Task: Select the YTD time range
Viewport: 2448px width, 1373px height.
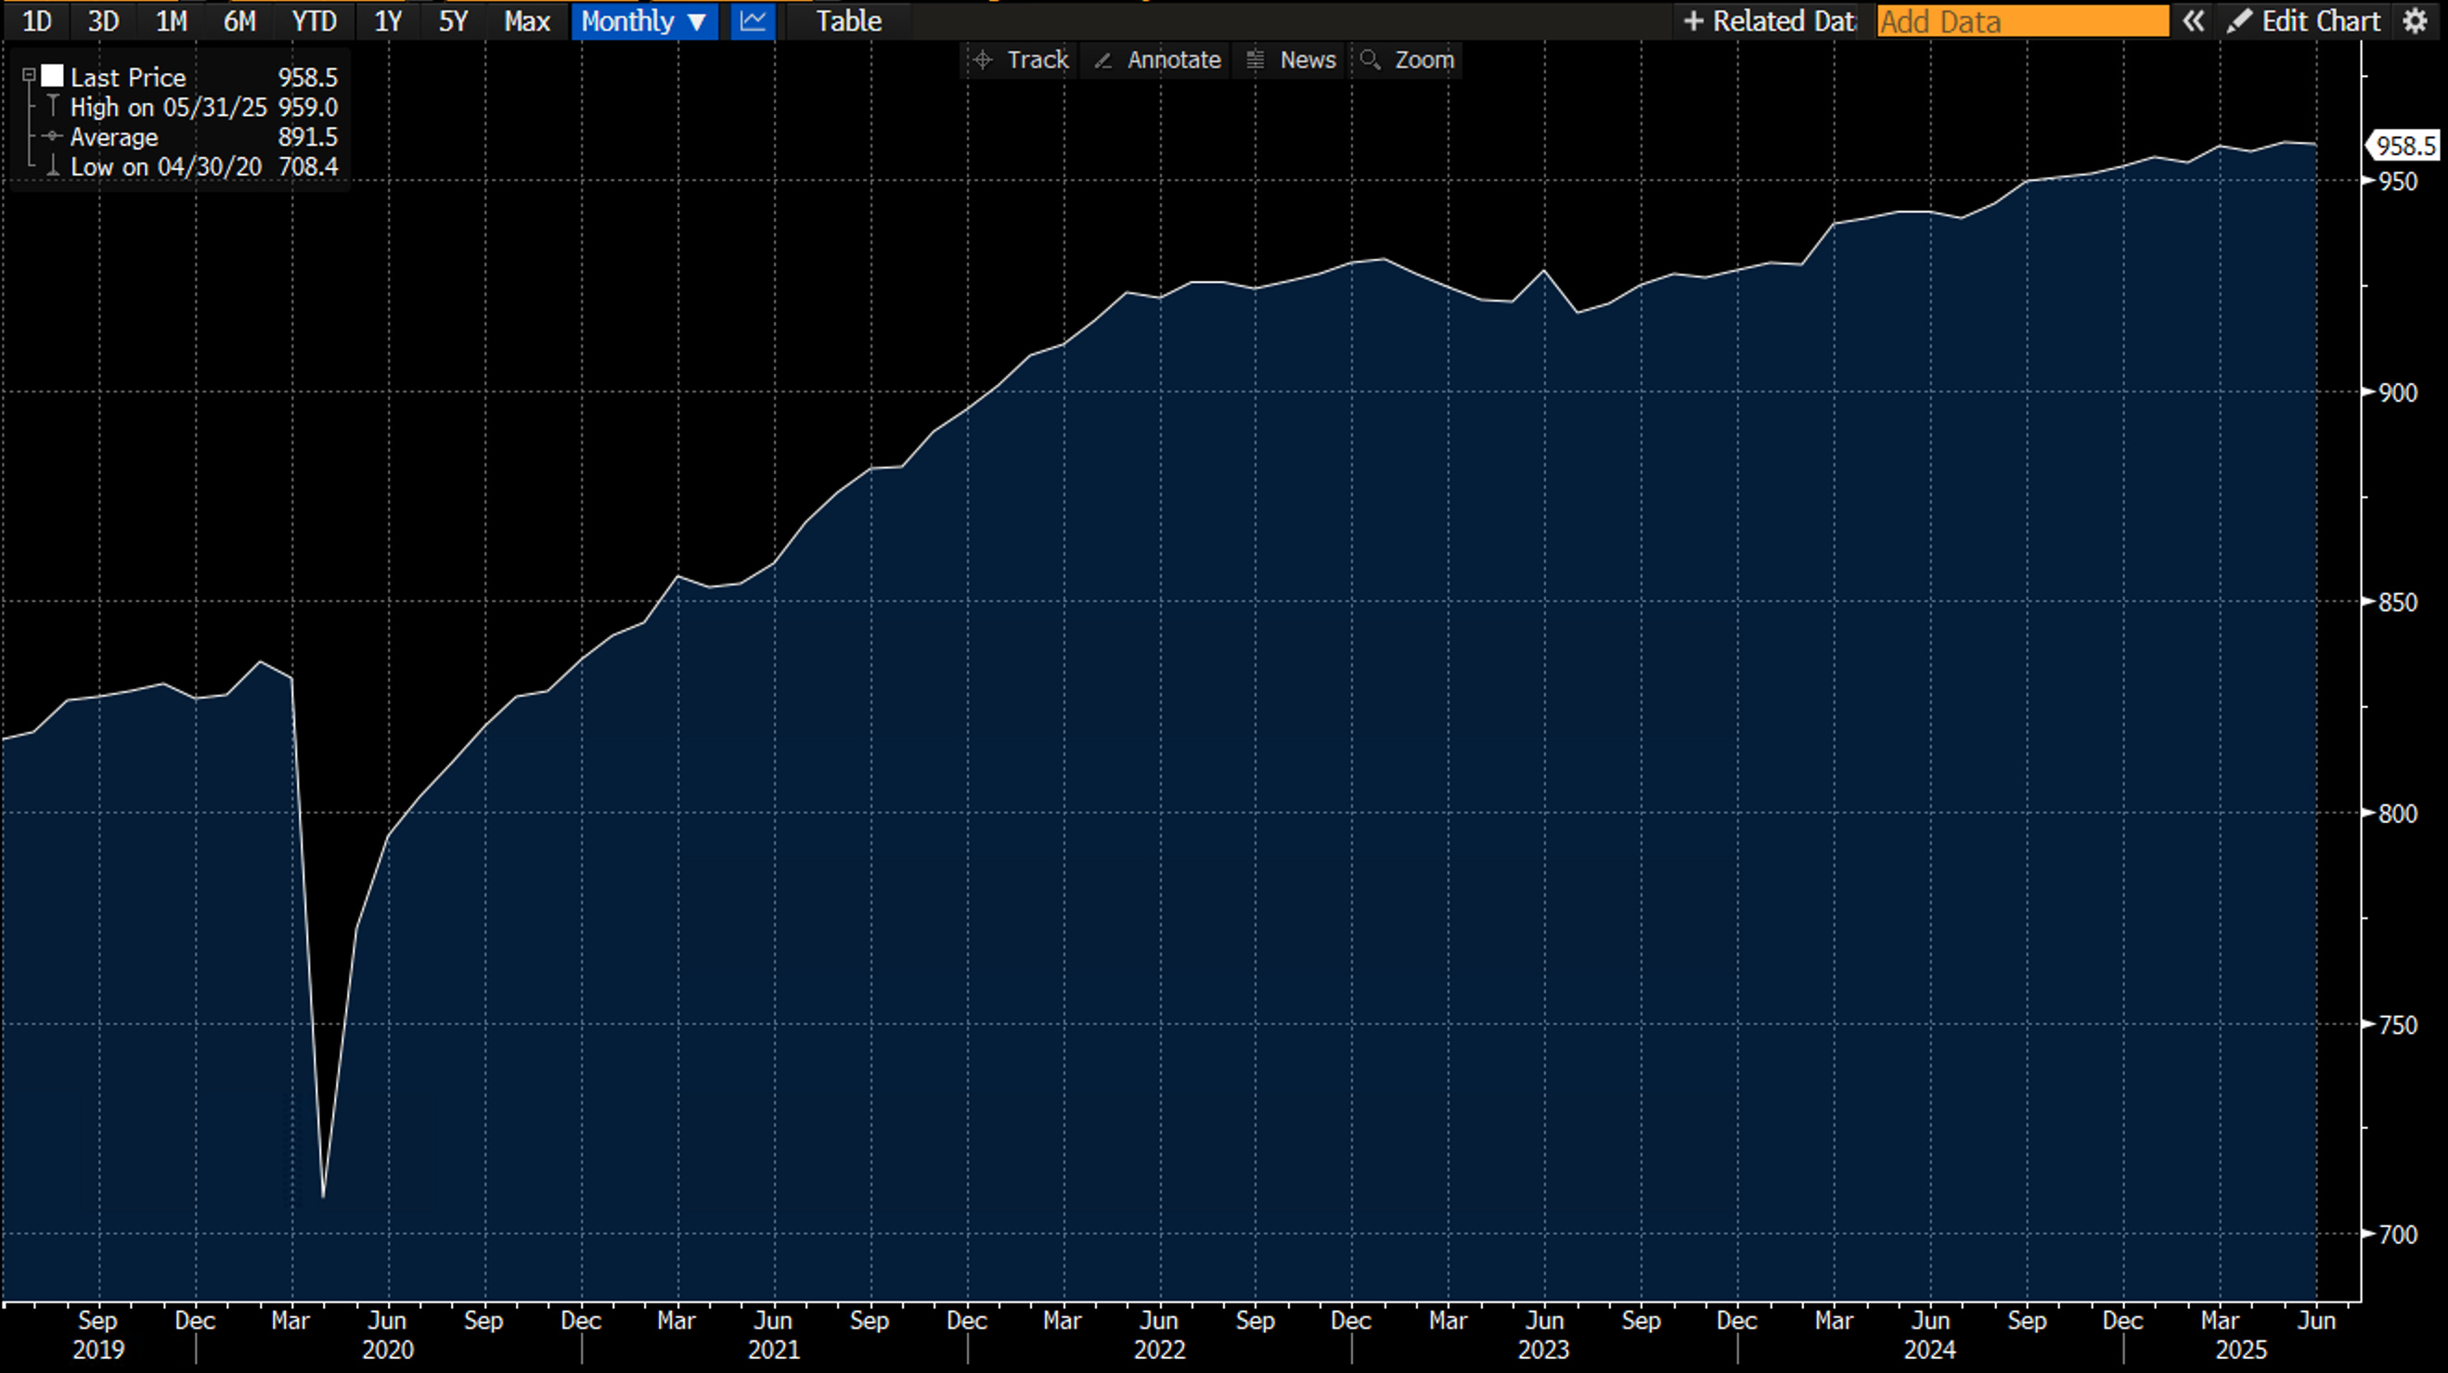Action: click(x=314, y=21)
